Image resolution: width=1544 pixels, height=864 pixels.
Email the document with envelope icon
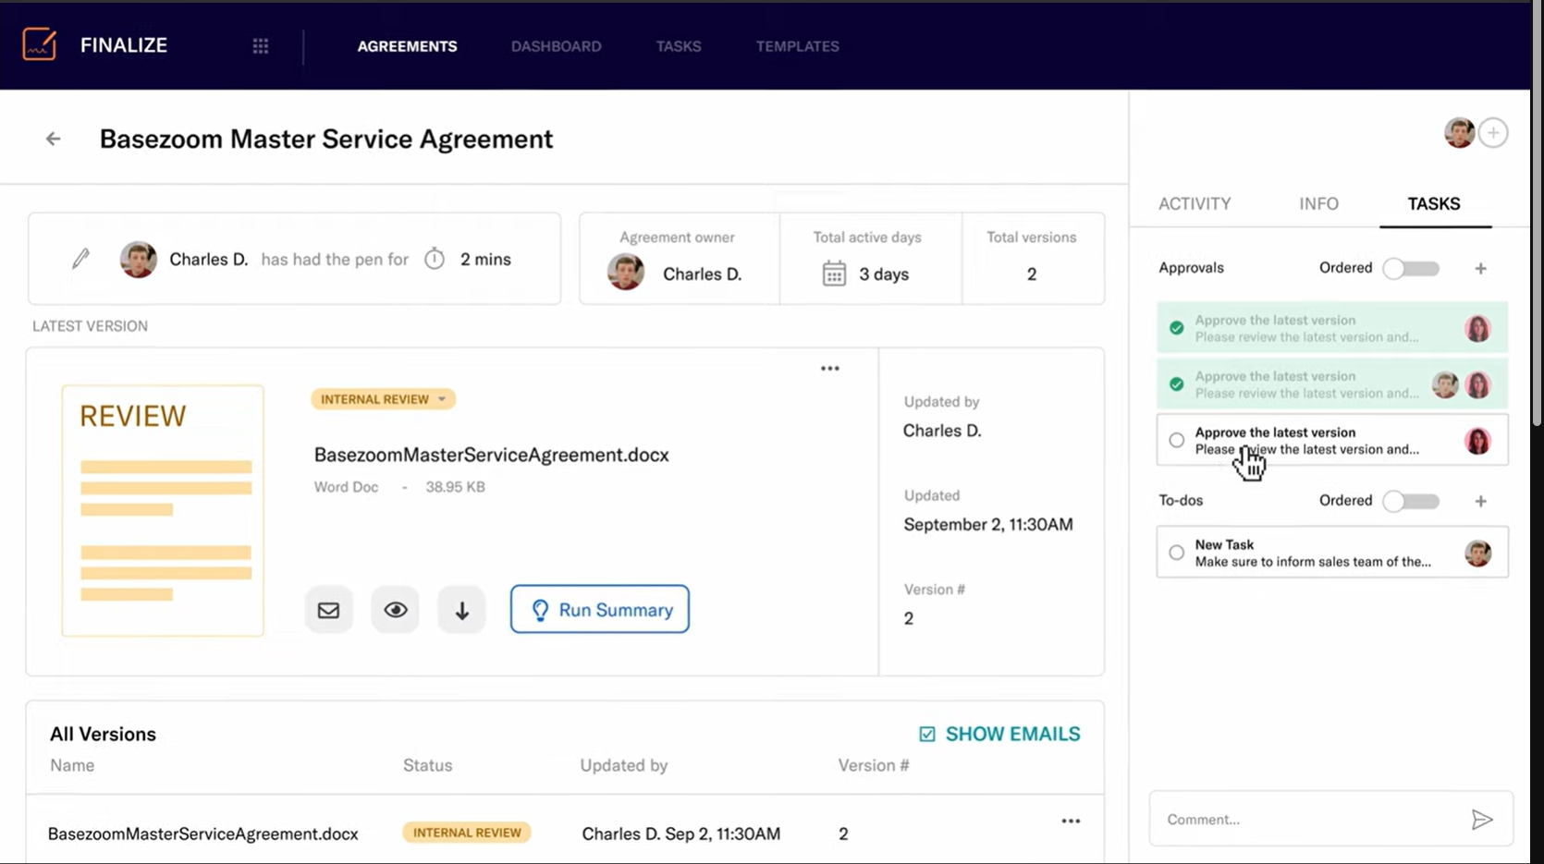coord(329,610)
